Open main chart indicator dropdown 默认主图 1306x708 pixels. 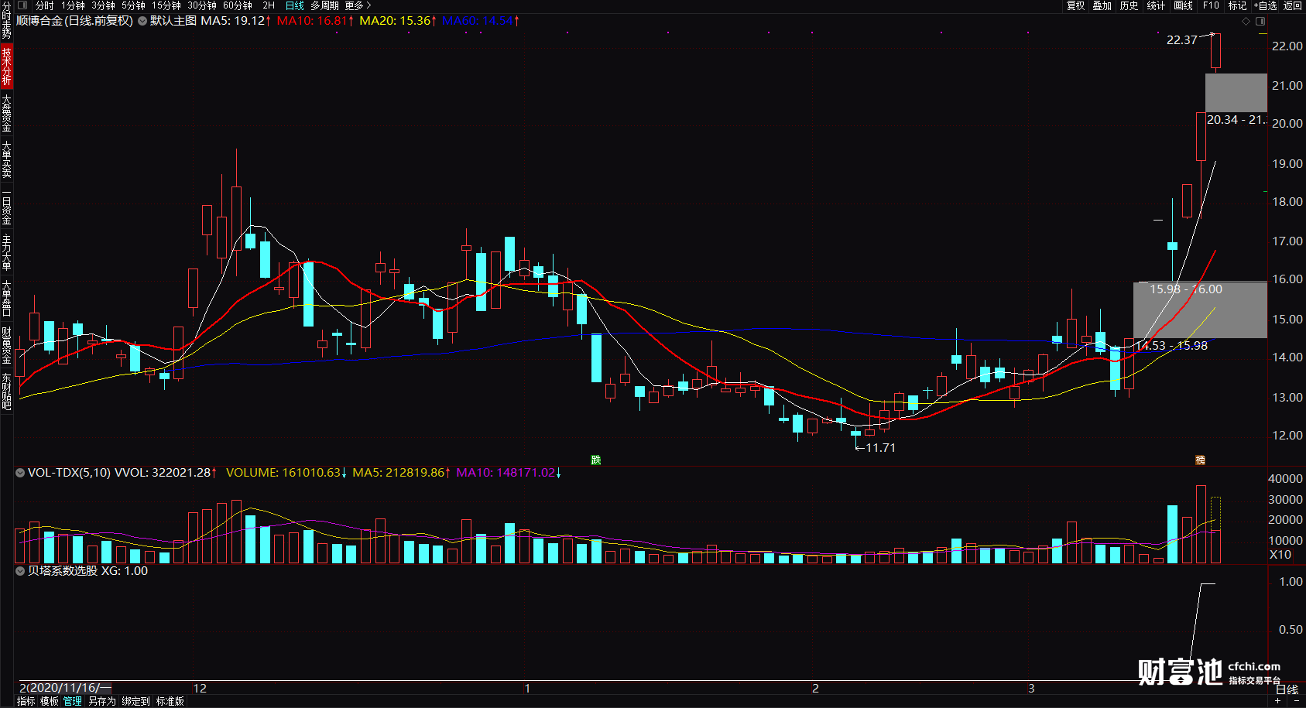(142, 21)
